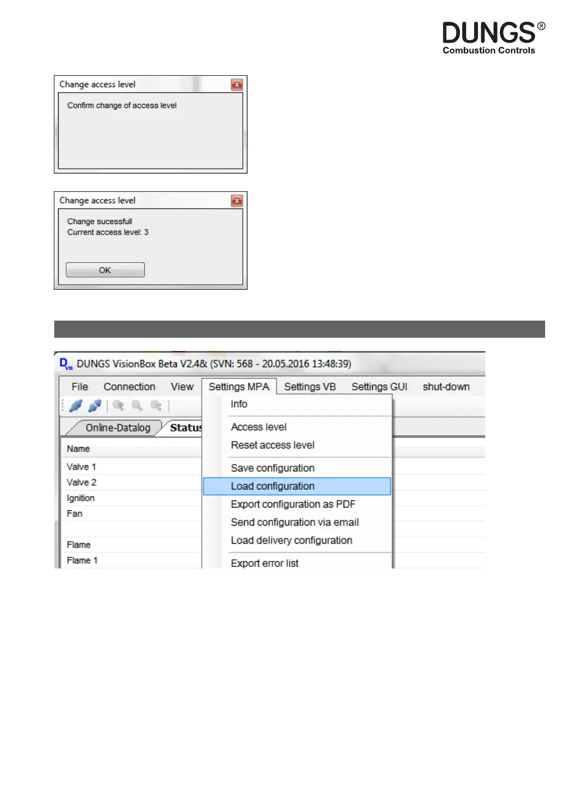The width and height of the screenshot is (567, 801).
Task: Click the shut-down menu item
Action: pyautogui.click(x=446, y=387)
